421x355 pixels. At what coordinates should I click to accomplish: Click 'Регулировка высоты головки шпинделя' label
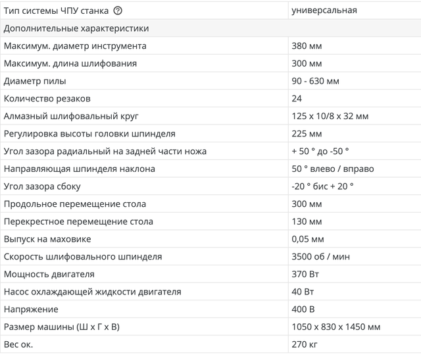pos(89,134)
